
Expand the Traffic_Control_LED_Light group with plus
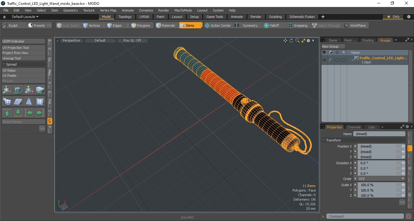coord(352,60)
